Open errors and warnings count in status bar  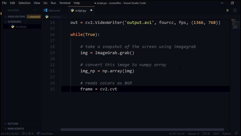pyautogui.click(x=27, y=133)
